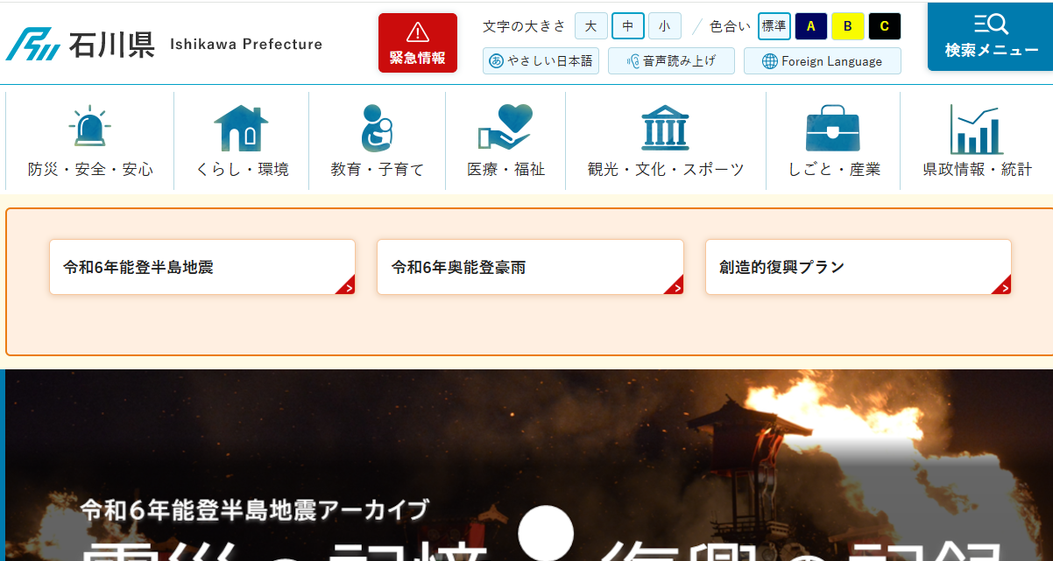Click the Ishikawa Prefecture logo mark

33,44
